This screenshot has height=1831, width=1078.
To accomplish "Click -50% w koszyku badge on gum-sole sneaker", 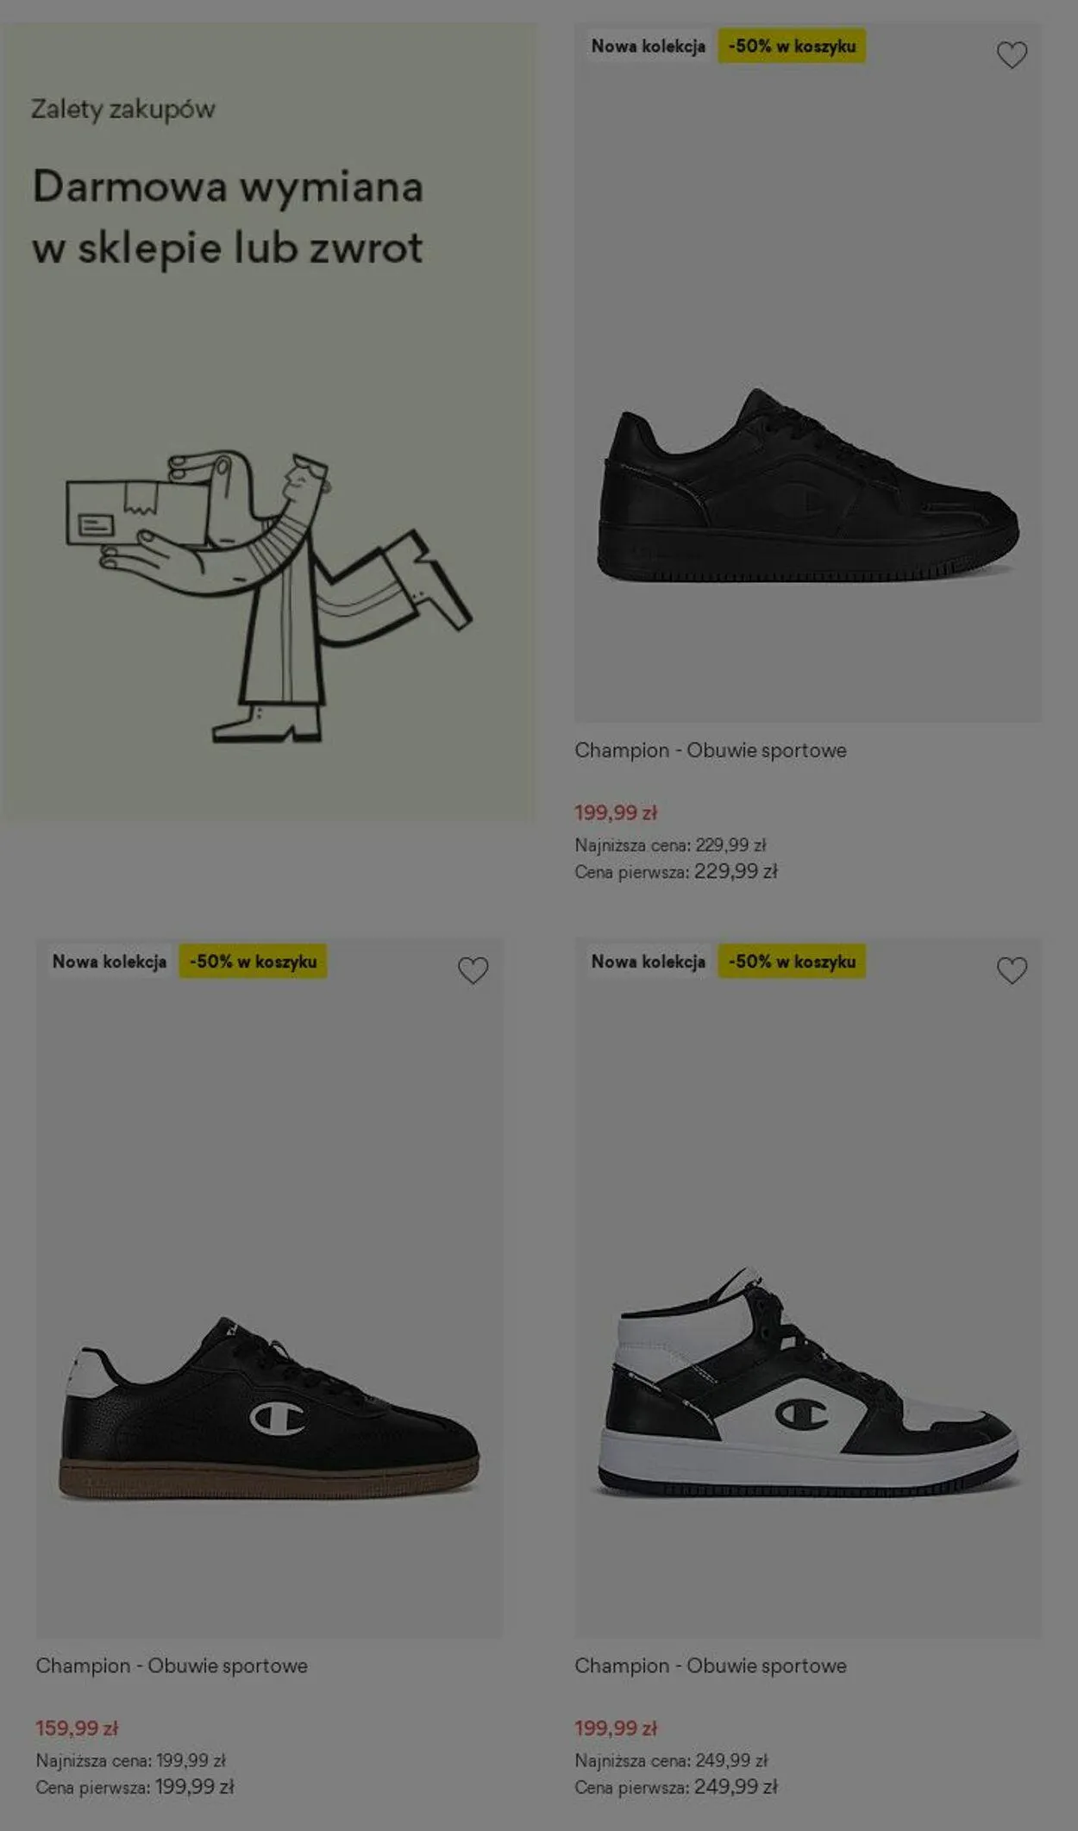I will click(253, 962).
